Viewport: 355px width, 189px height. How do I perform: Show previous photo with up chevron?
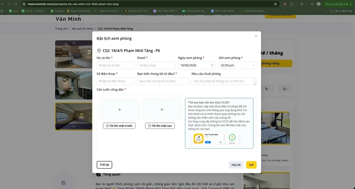[74, 43]
